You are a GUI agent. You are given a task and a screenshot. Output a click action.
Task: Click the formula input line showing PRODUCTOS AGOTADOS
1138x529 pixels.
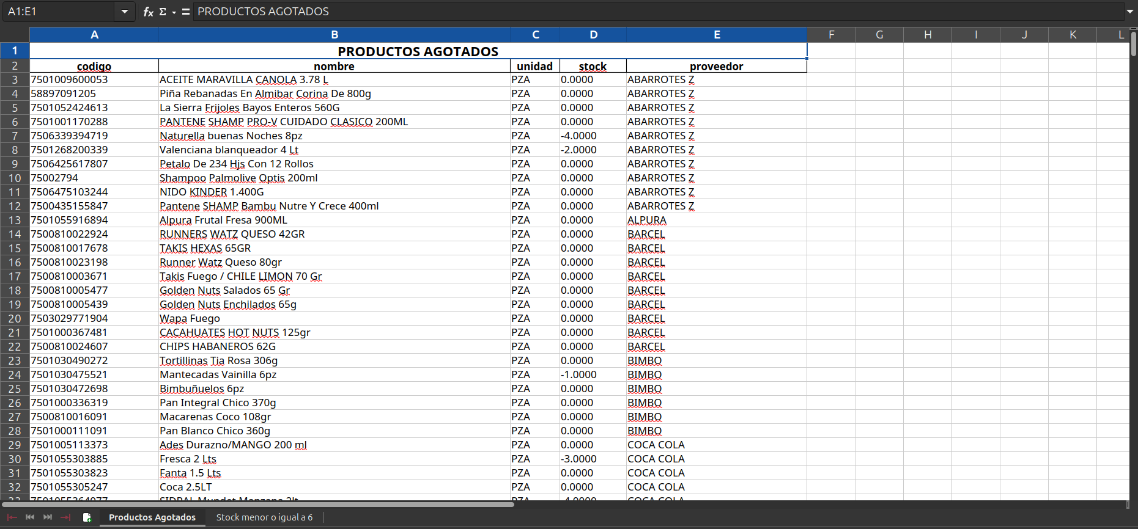point(659,12)
